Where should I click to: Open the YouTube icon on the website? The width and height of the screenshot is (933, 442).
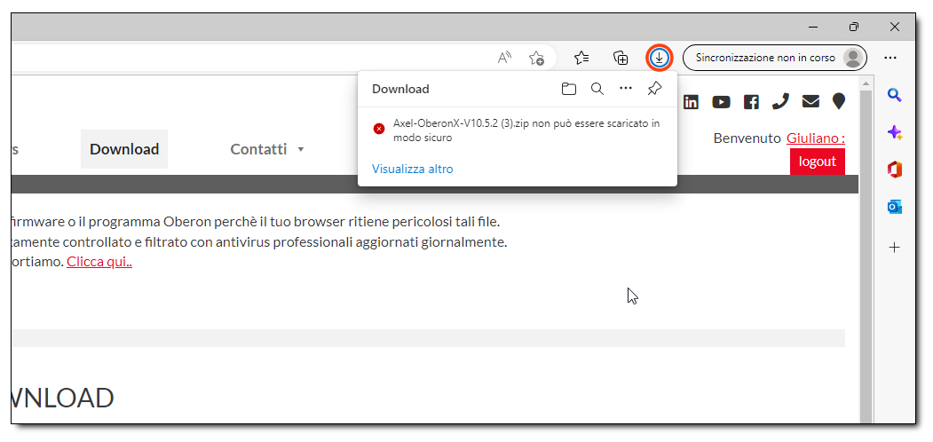(721, 102)
